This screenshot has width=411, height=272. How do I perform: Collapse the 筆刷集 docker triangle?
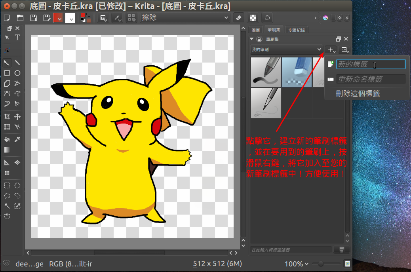pyautogui.click(x=252, y=39)
